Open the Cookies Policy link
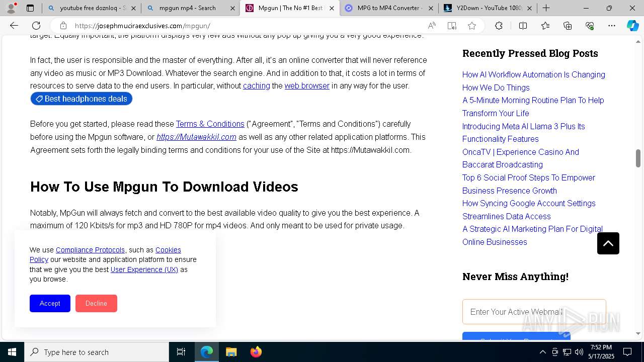 click(168, 250)
